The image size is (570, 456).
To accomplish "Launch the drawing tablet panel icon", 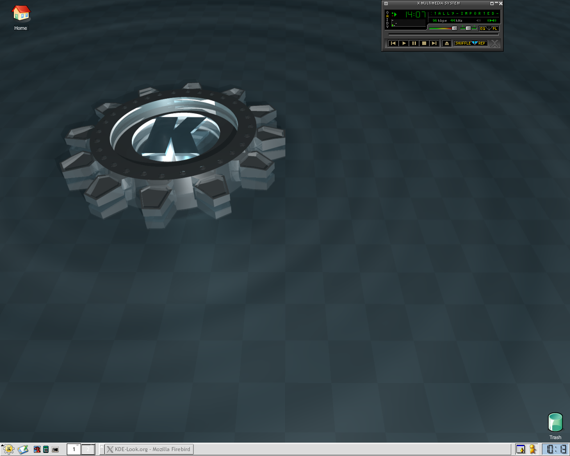I will point(23,449).
